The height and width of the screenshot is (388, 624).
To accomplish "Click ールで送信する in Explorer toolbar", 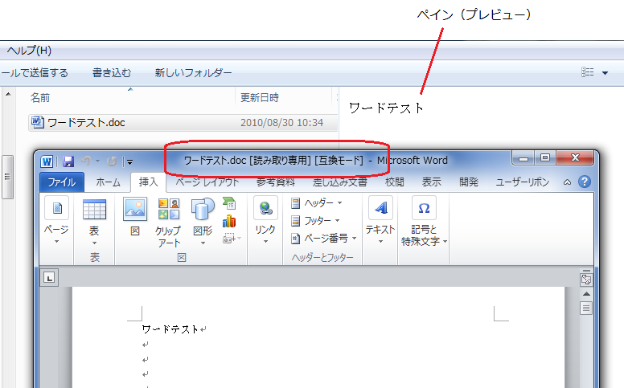I will coord(35,73).
